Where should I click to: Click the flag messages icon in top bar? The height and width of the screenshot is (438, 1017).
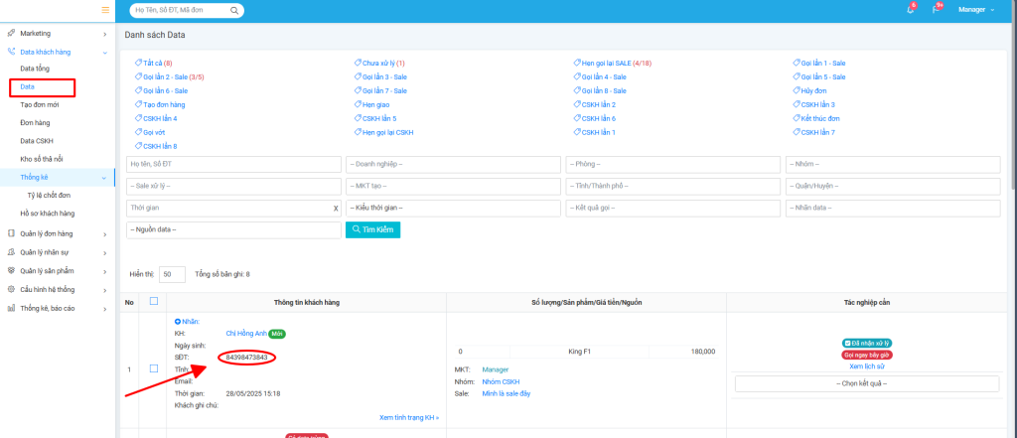[936, 10]
